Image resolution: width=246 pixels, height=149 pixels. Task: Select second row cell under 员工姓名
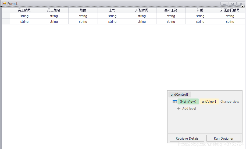[x=54, y=22]
